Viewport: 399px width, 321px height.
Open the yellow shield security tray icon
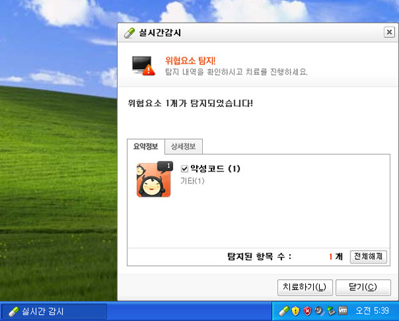click(x=295, y=310)
